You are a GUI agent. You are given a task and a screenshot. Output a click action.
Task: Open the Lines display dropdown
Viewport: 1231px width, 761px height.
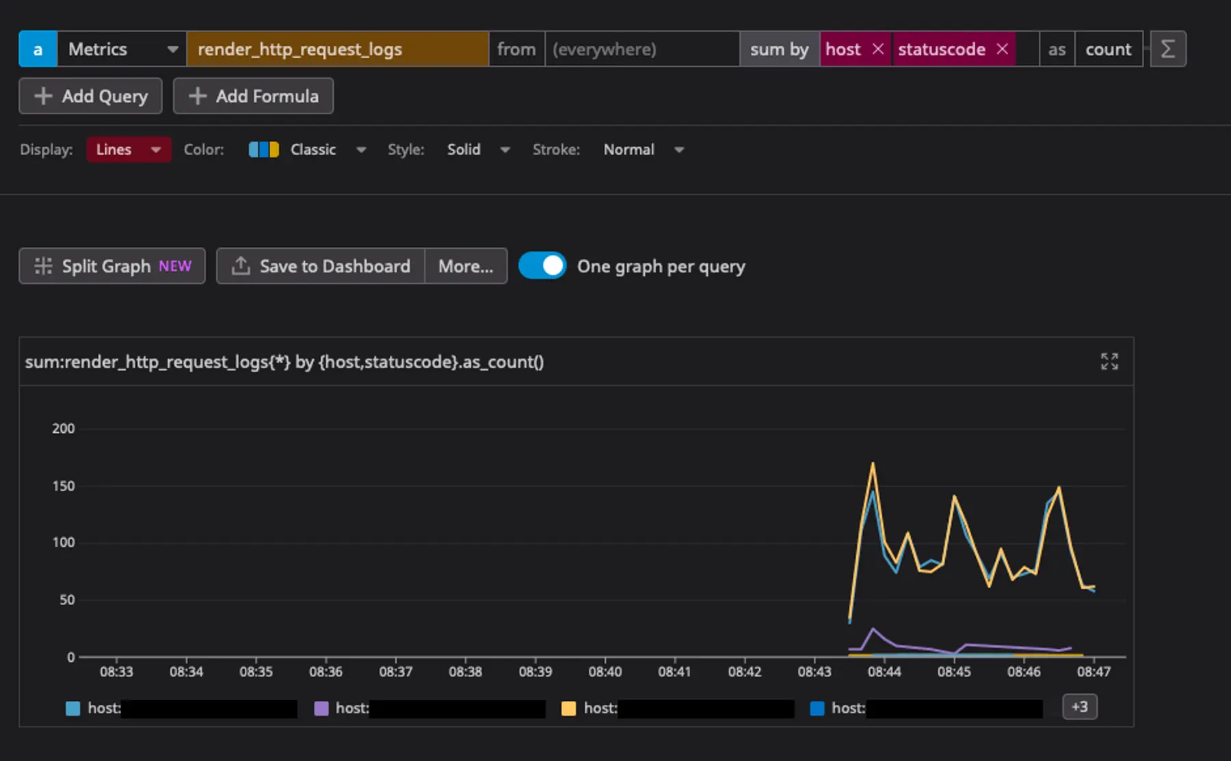point(129,149)
